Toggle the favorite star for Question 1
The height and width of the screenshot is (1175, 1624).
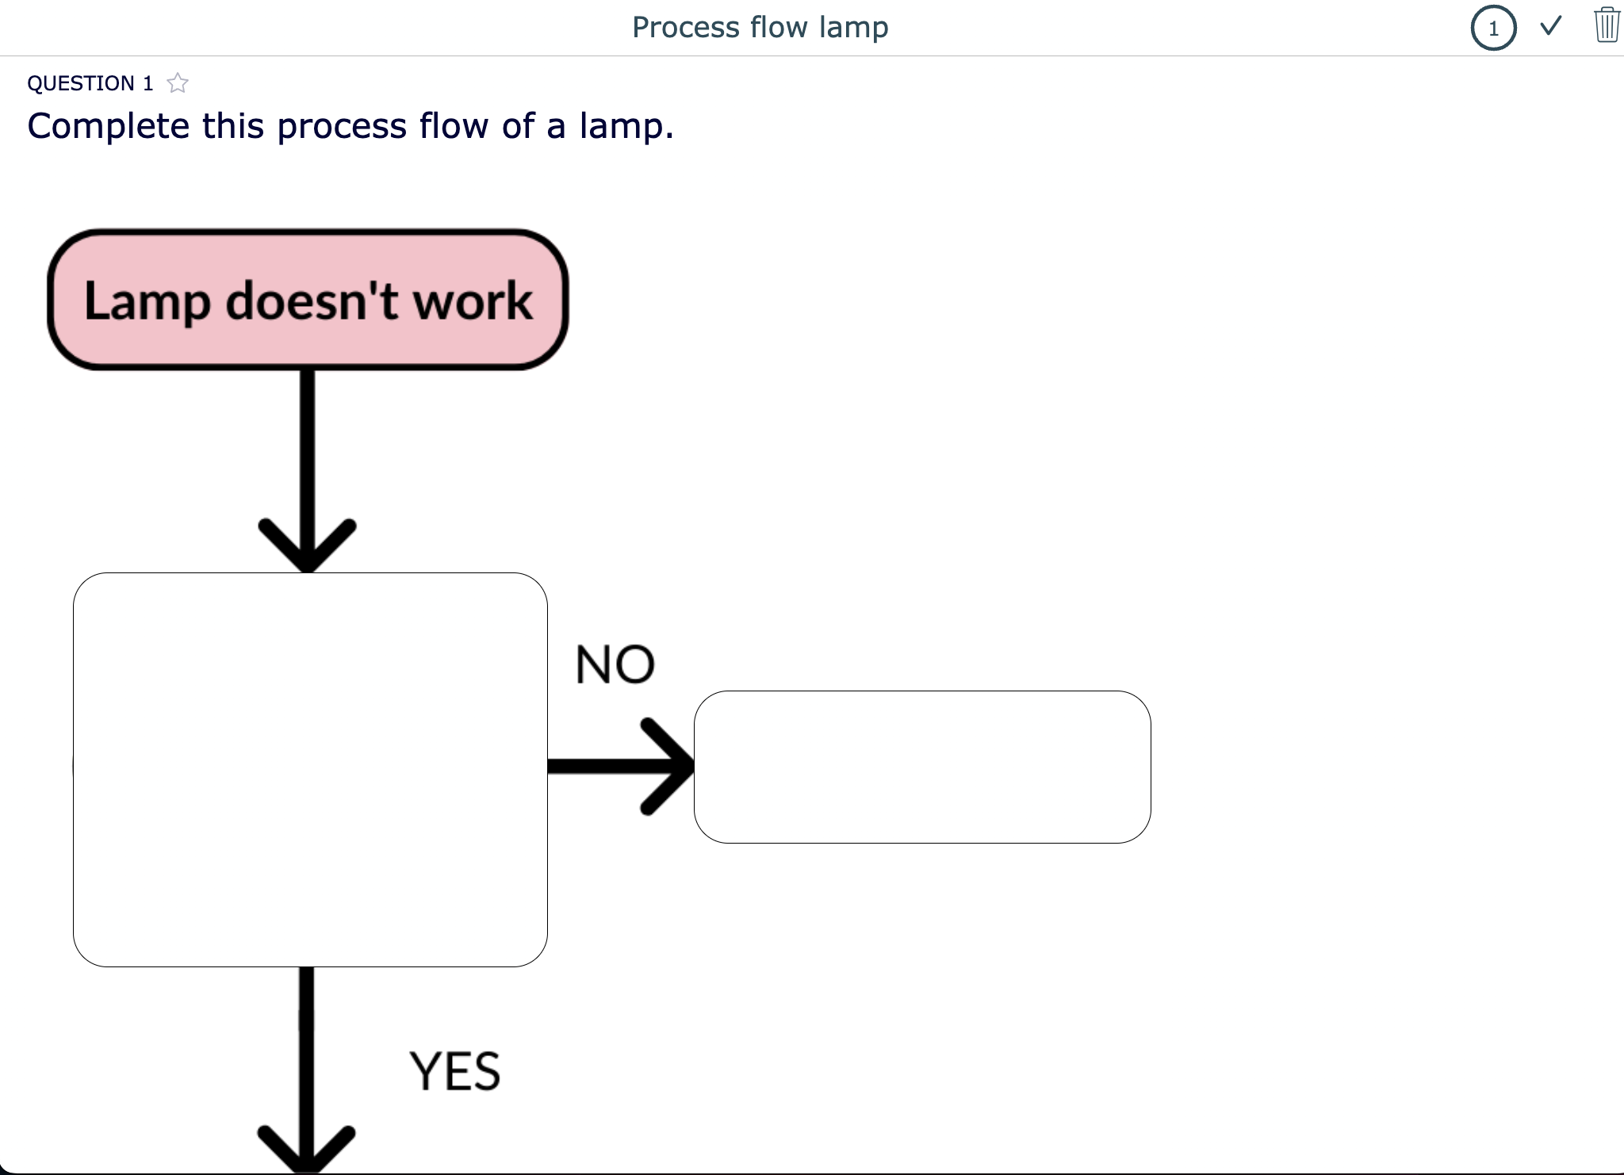point(177,82)
